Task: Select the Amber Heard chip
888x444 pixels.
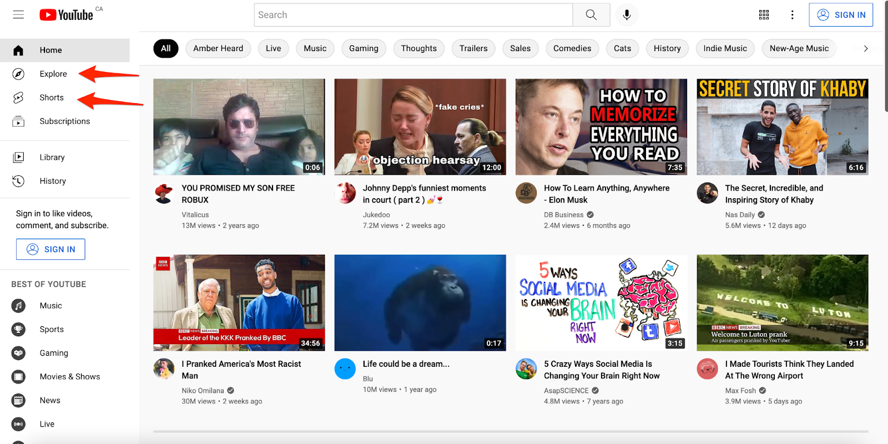Action: (218, 49)
